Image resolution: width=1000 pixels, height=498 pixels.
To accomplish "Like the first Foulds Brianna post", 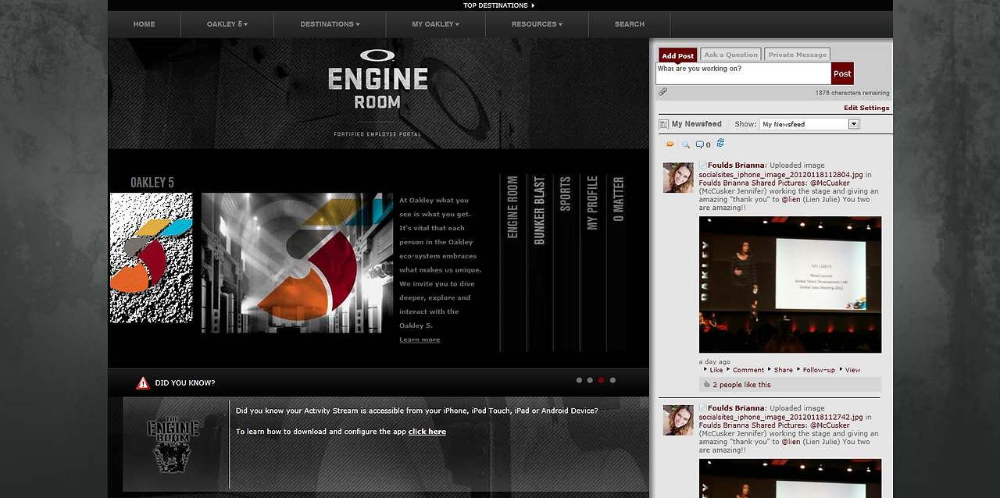I will tap(716, 370).
